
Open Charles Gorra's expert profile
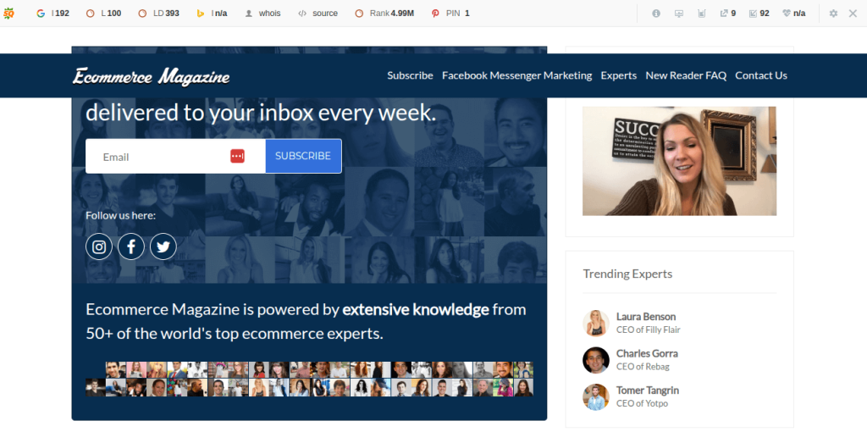tap(647, 353)
